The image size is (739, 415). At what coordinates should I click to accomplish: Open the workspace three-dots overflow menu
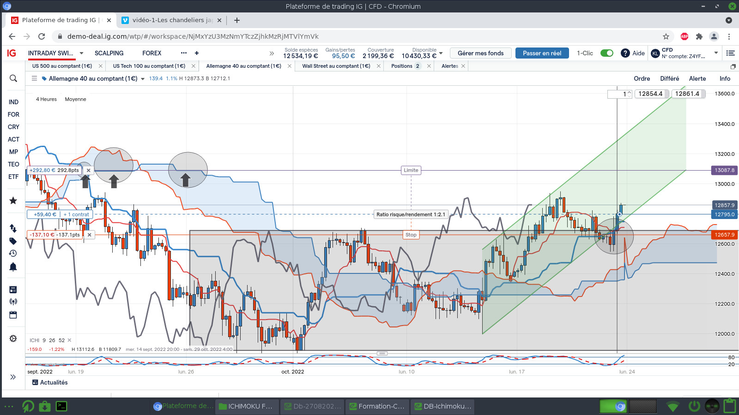184,53
